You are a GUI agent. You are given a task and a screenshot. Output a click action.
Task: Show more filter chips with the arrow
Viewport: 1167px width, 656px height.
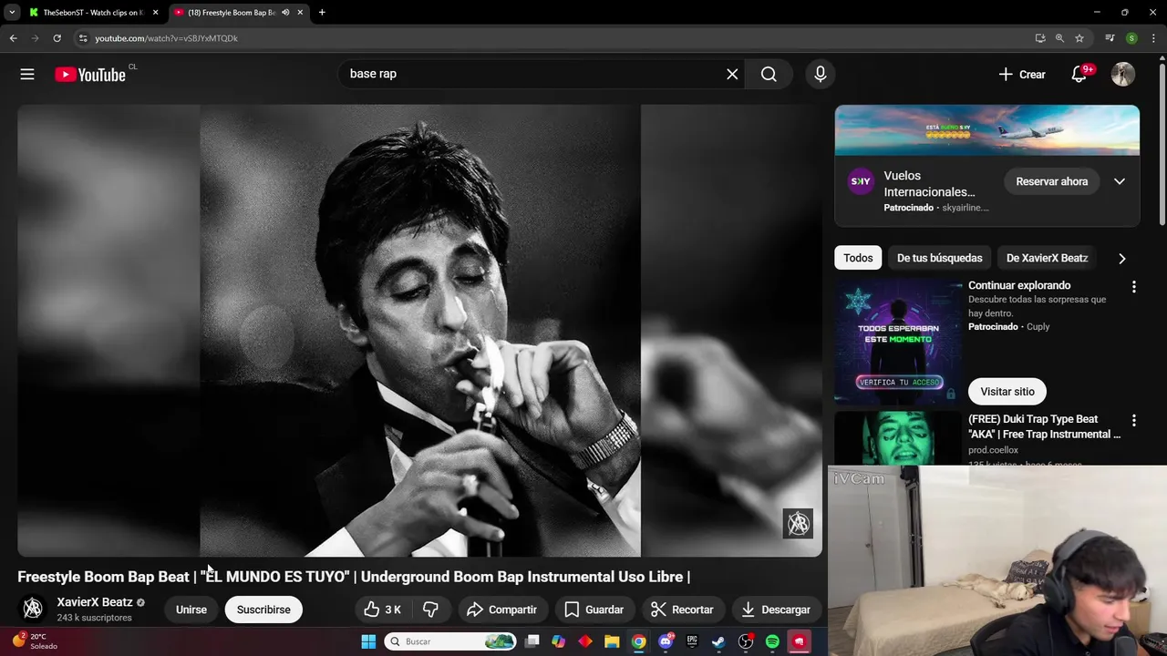point(1122,258)
